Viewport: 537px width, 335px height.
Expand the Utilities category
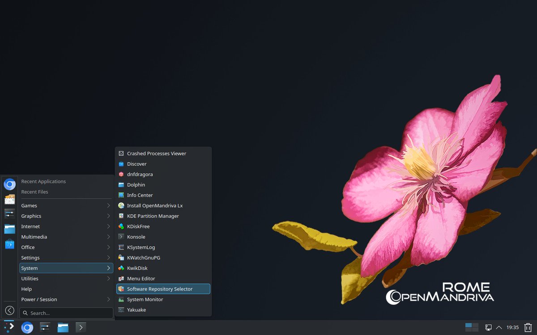[66, 278]
